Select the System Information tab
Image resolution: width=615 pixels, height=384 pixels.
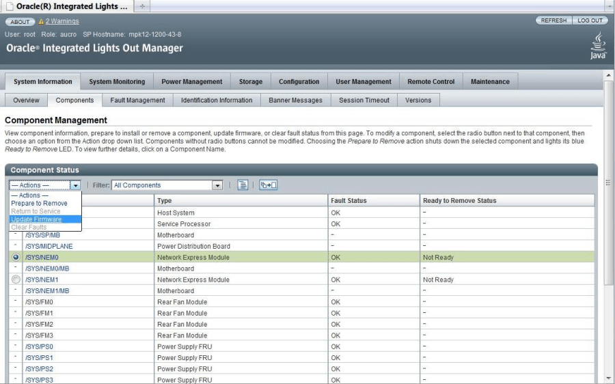click(x=43, y=81)
